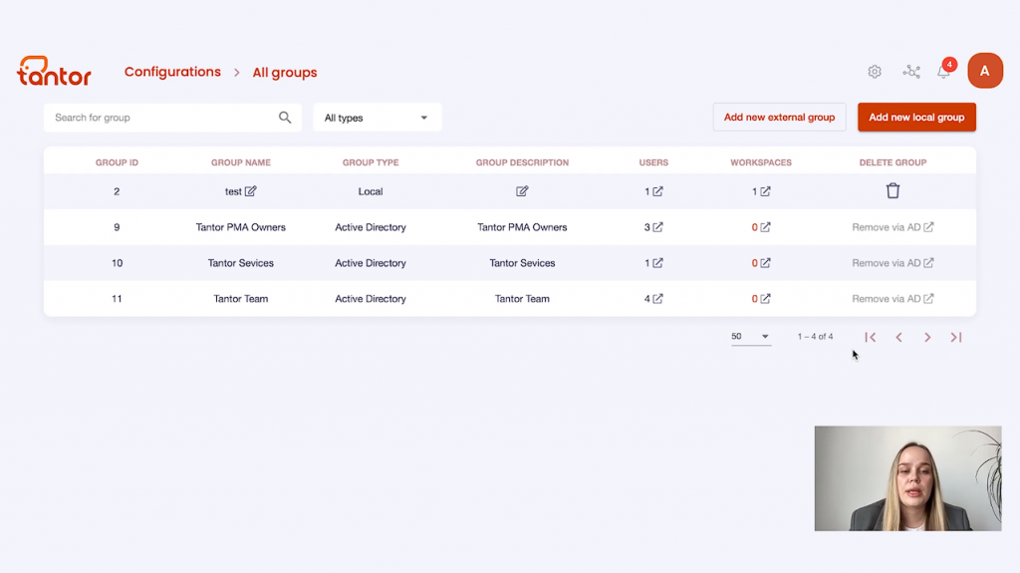Edit the test group name
Image resolution: width=1020 pixels, height=573 pixels.
tap(250, 190)
